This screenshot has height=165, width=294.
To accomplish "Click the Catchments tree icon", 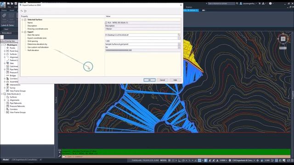I will pyautogui.click(x=8, y=66).
